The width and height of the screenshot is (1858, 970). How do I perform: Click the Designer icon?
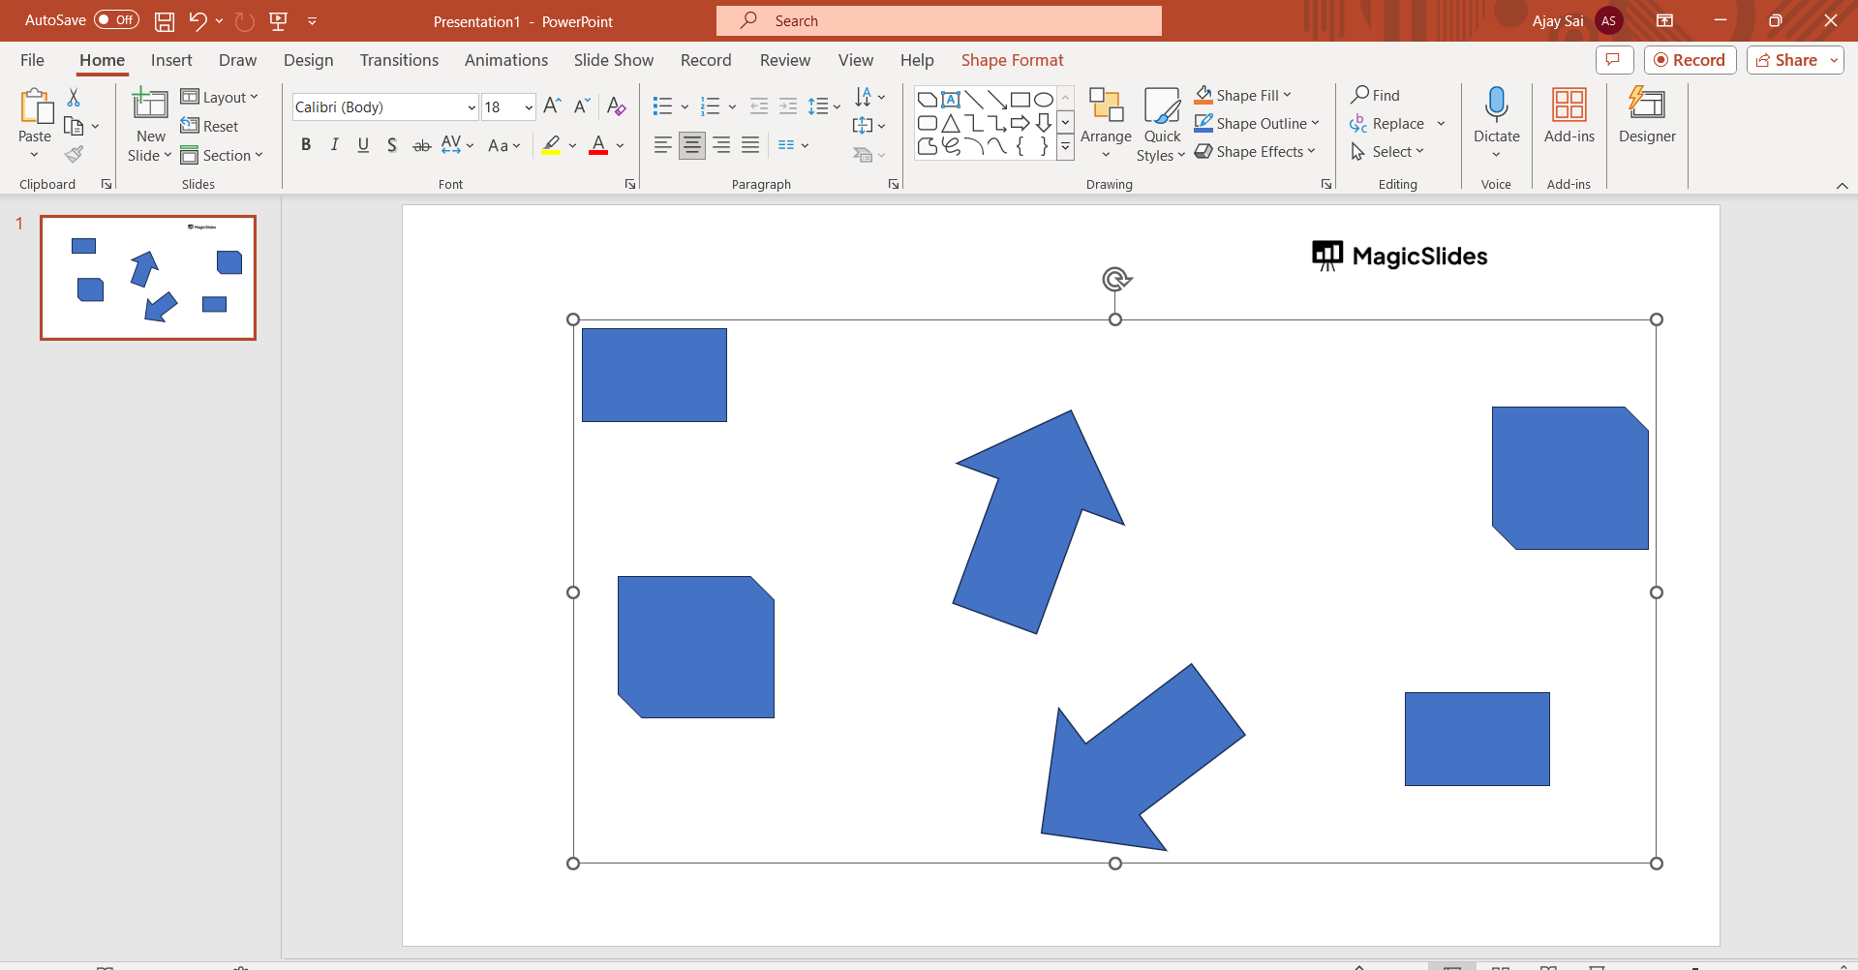[1646, 105]
